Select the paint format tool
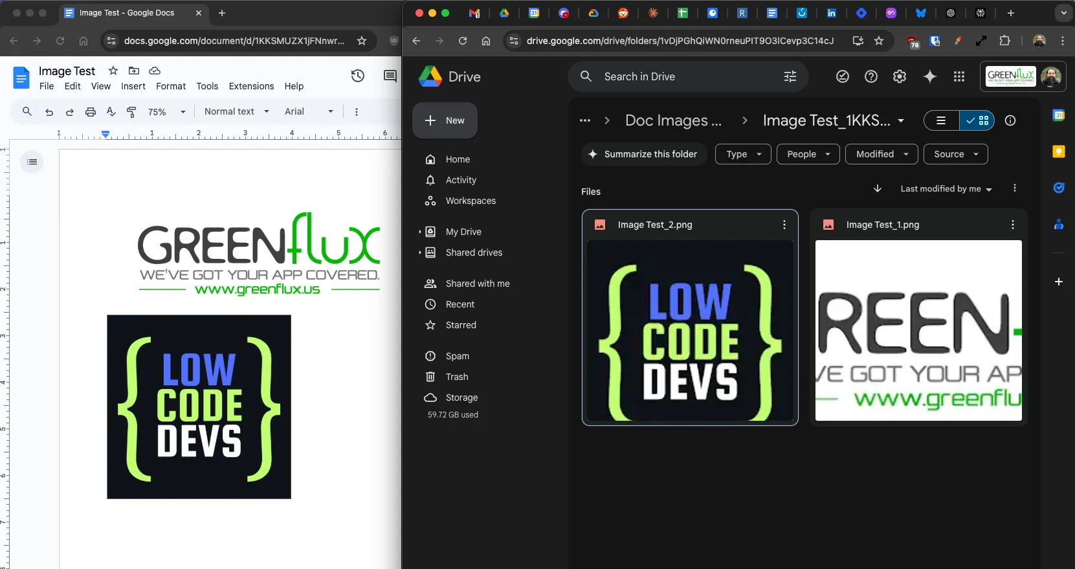 [131, 112]
